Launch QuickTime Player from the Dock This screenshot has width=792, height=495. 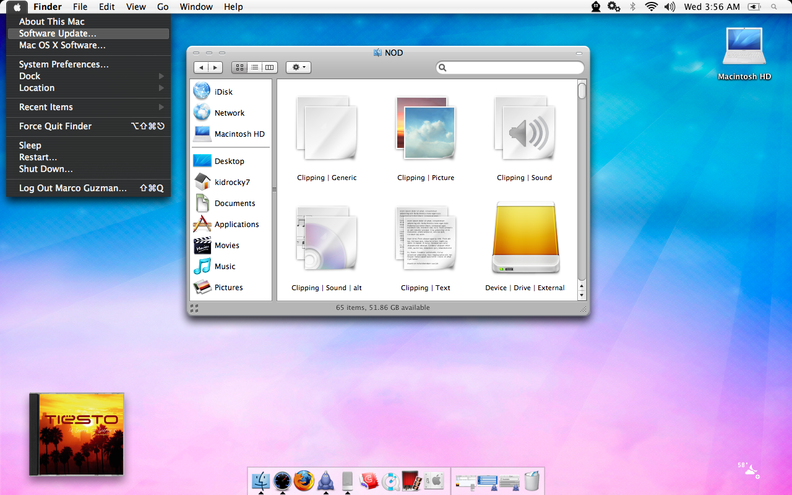coord(390,481)
